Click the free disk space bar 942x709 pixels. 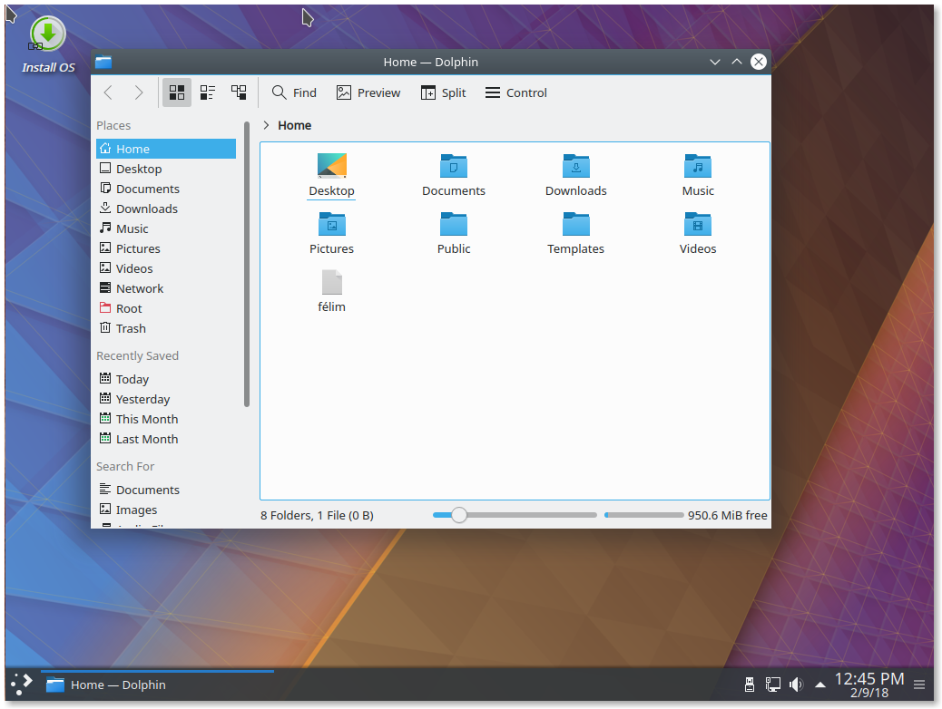point(644,515)
